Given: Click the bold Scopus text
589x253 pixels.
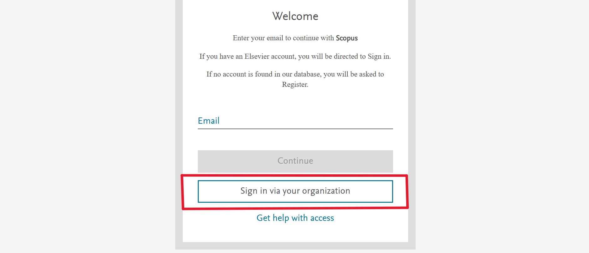Looking at the screenshot, I should coord(346,38).
